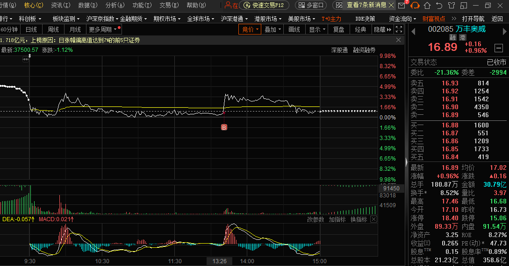Open the 功能(T) menu
509x266 pixels.
pos(142,5)
